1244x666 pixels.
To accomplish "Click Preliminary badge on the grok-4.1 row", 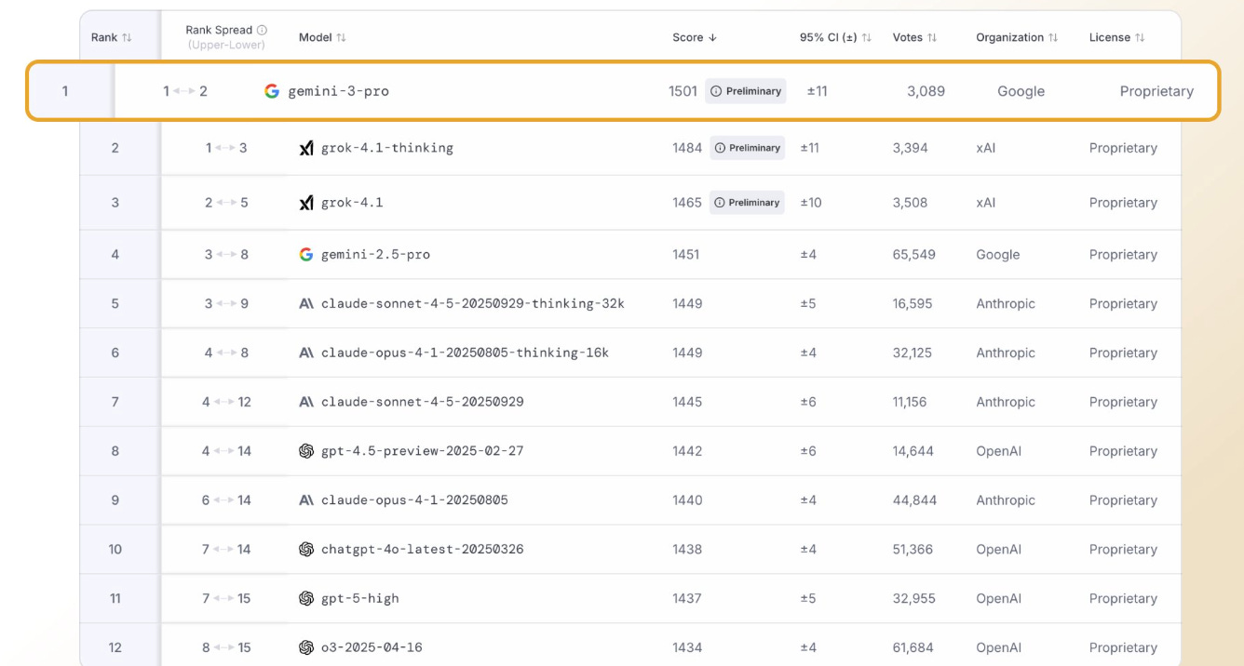I will 747,203.
